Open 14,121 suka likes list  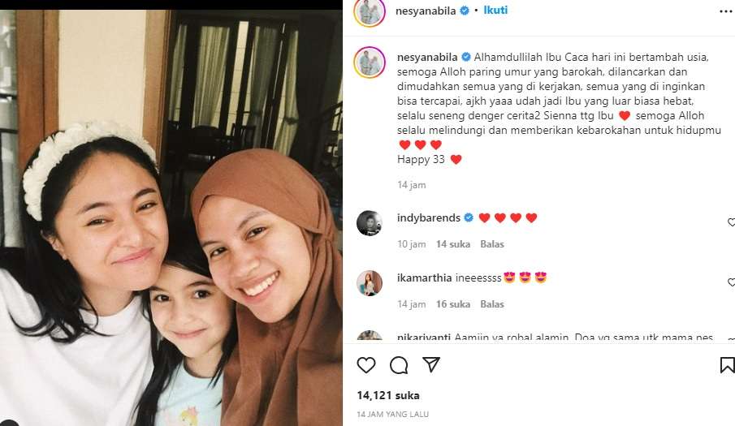click(388, 396)
